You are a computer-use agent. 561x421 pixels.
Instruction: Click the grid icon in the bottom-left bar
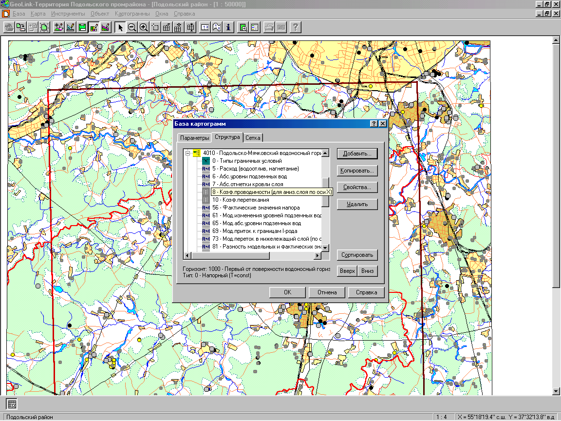pyautogui.click(x=12, y=404)
